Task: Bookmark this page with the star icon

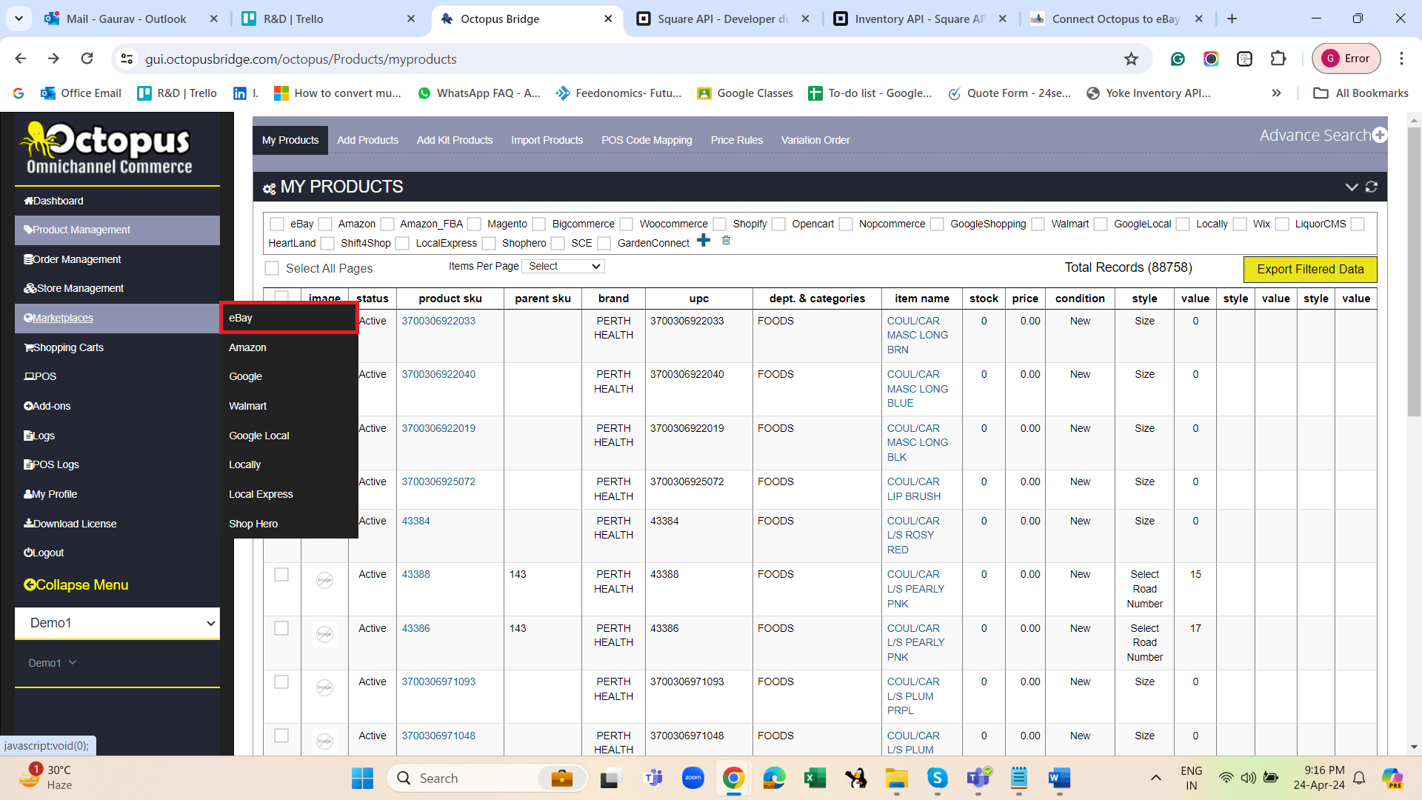Action: pos(1131,59)
